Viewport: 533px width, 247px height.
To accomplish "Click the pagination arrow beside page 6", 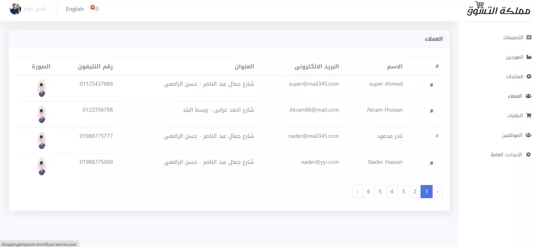I will click(x=358, y=192).
